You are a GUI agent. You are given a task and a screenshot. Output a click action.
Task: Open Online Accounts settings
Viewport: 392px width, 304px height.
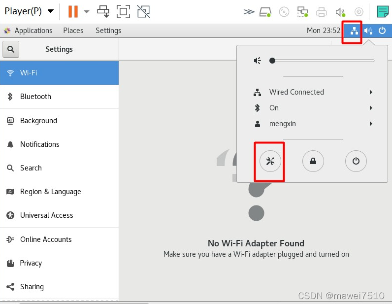59,239
